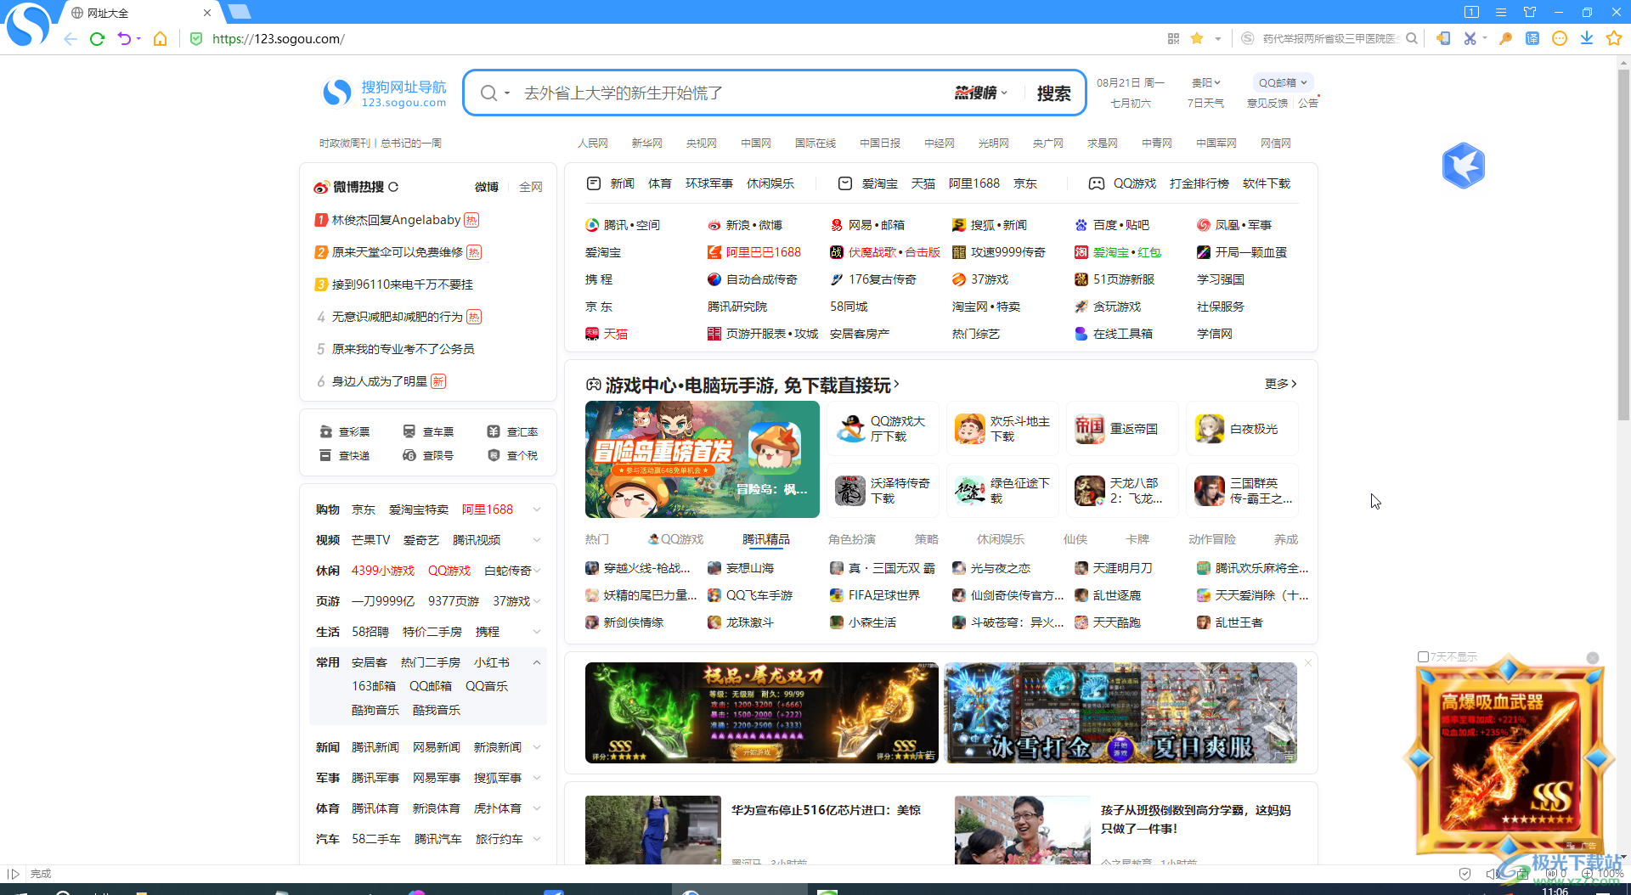Bookmark page with the filled star icon
Screen dimensions: 1631x895
coord(1197,38)
